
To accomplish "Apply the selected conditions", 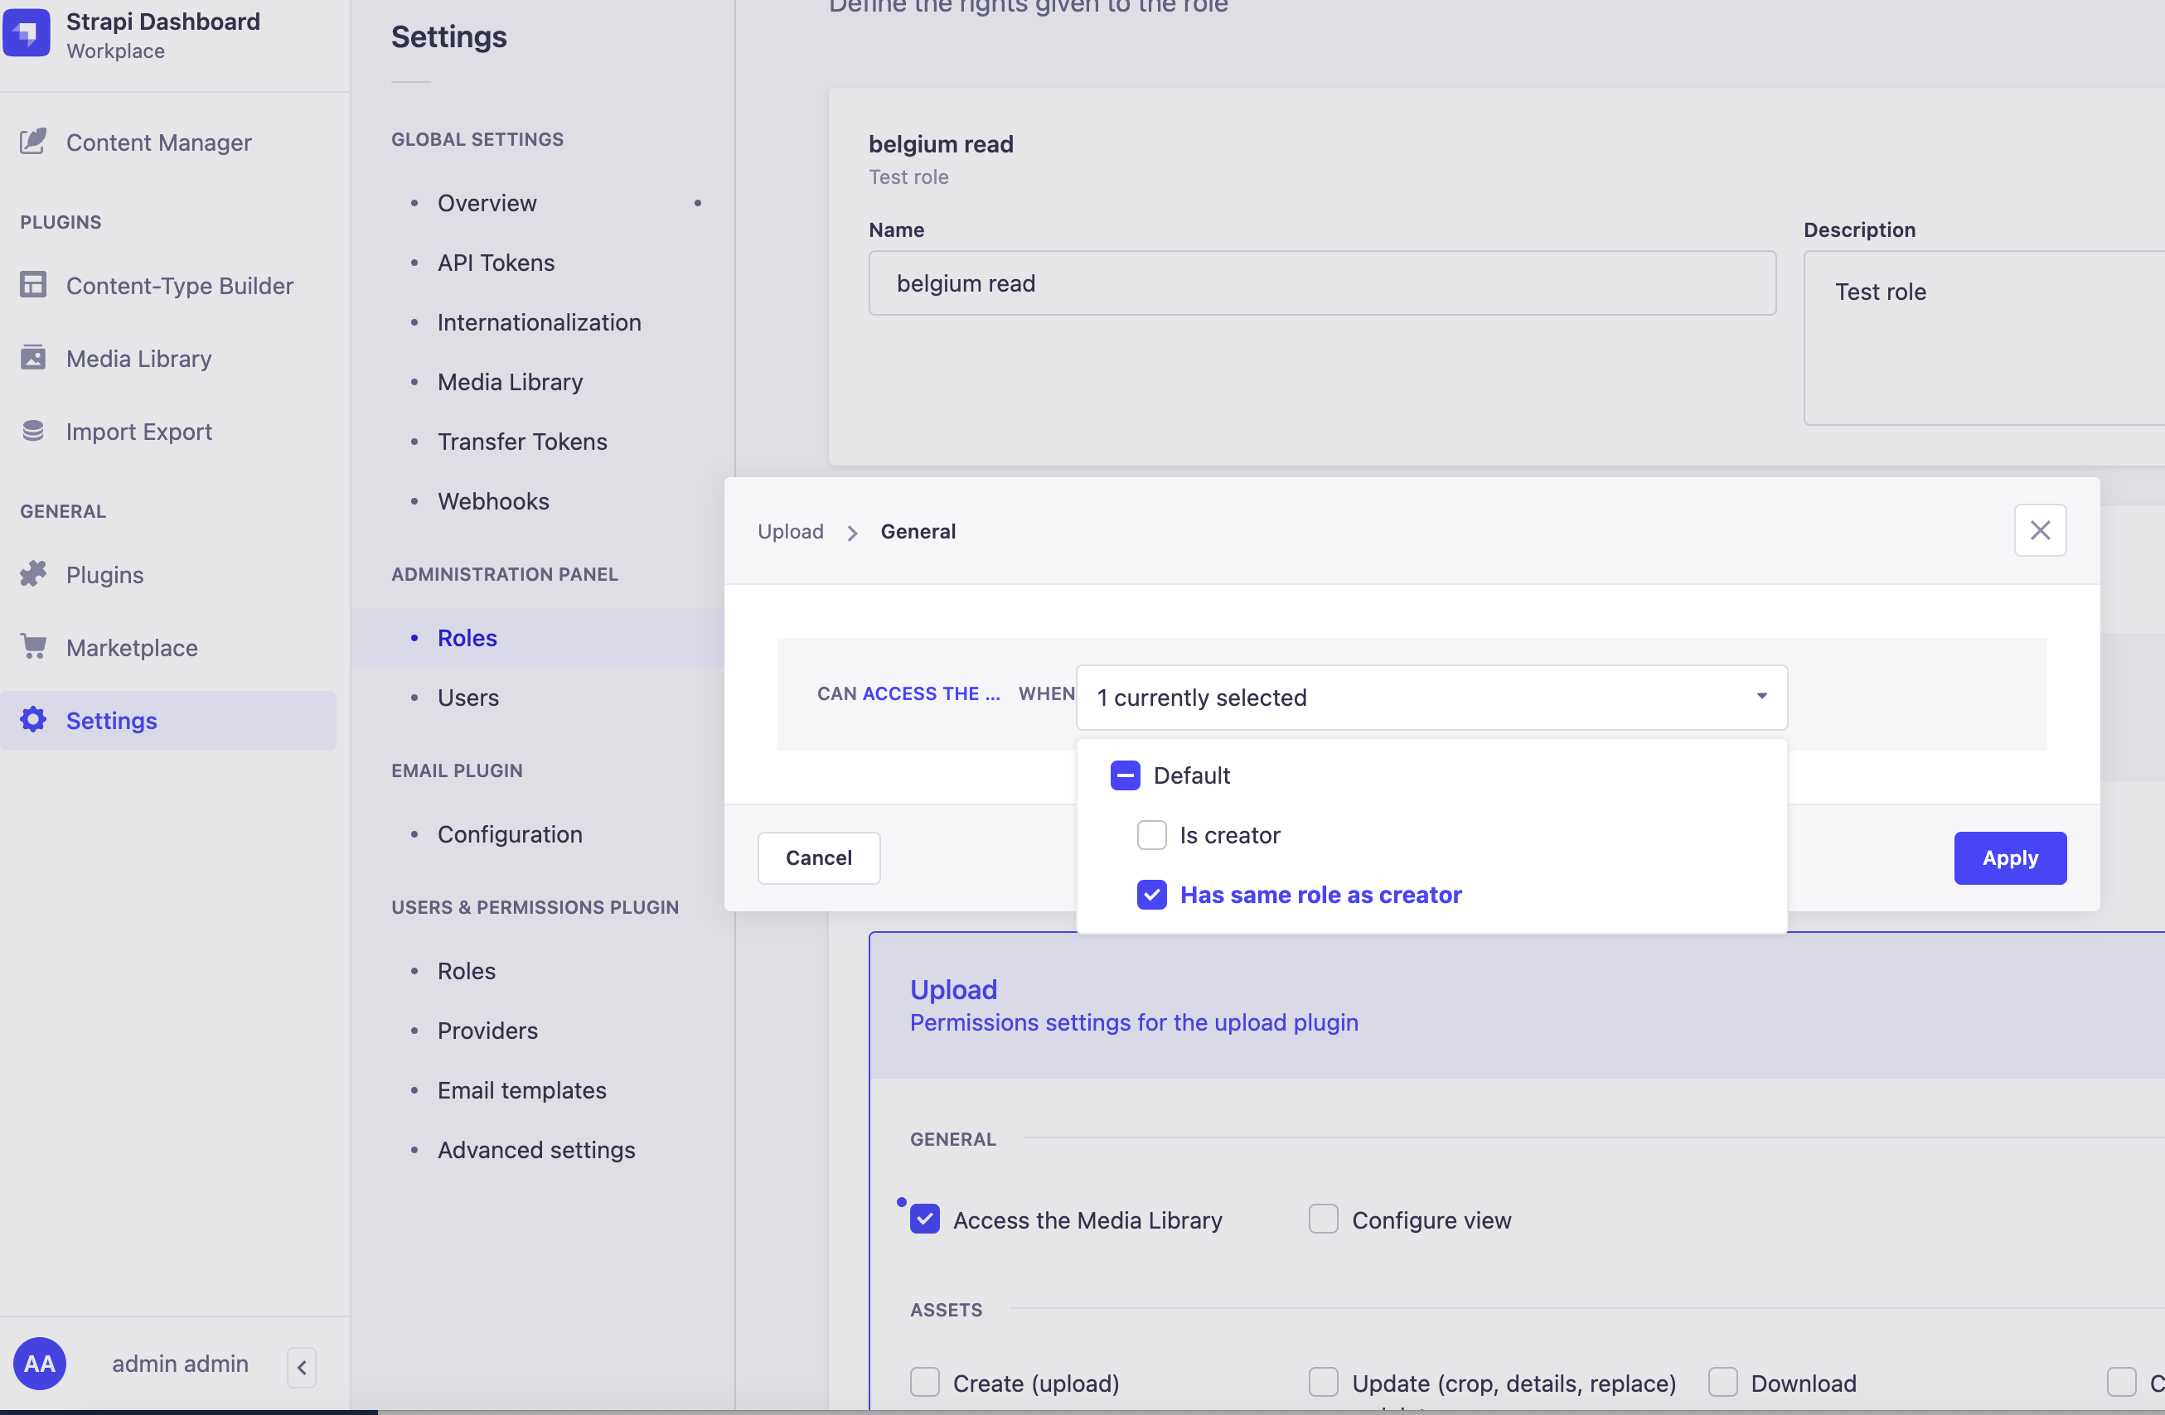I will [x=2009, y=857].
